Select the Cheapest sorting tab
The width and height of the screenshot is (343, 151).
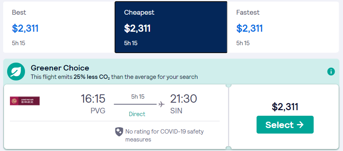pos(171,27)
